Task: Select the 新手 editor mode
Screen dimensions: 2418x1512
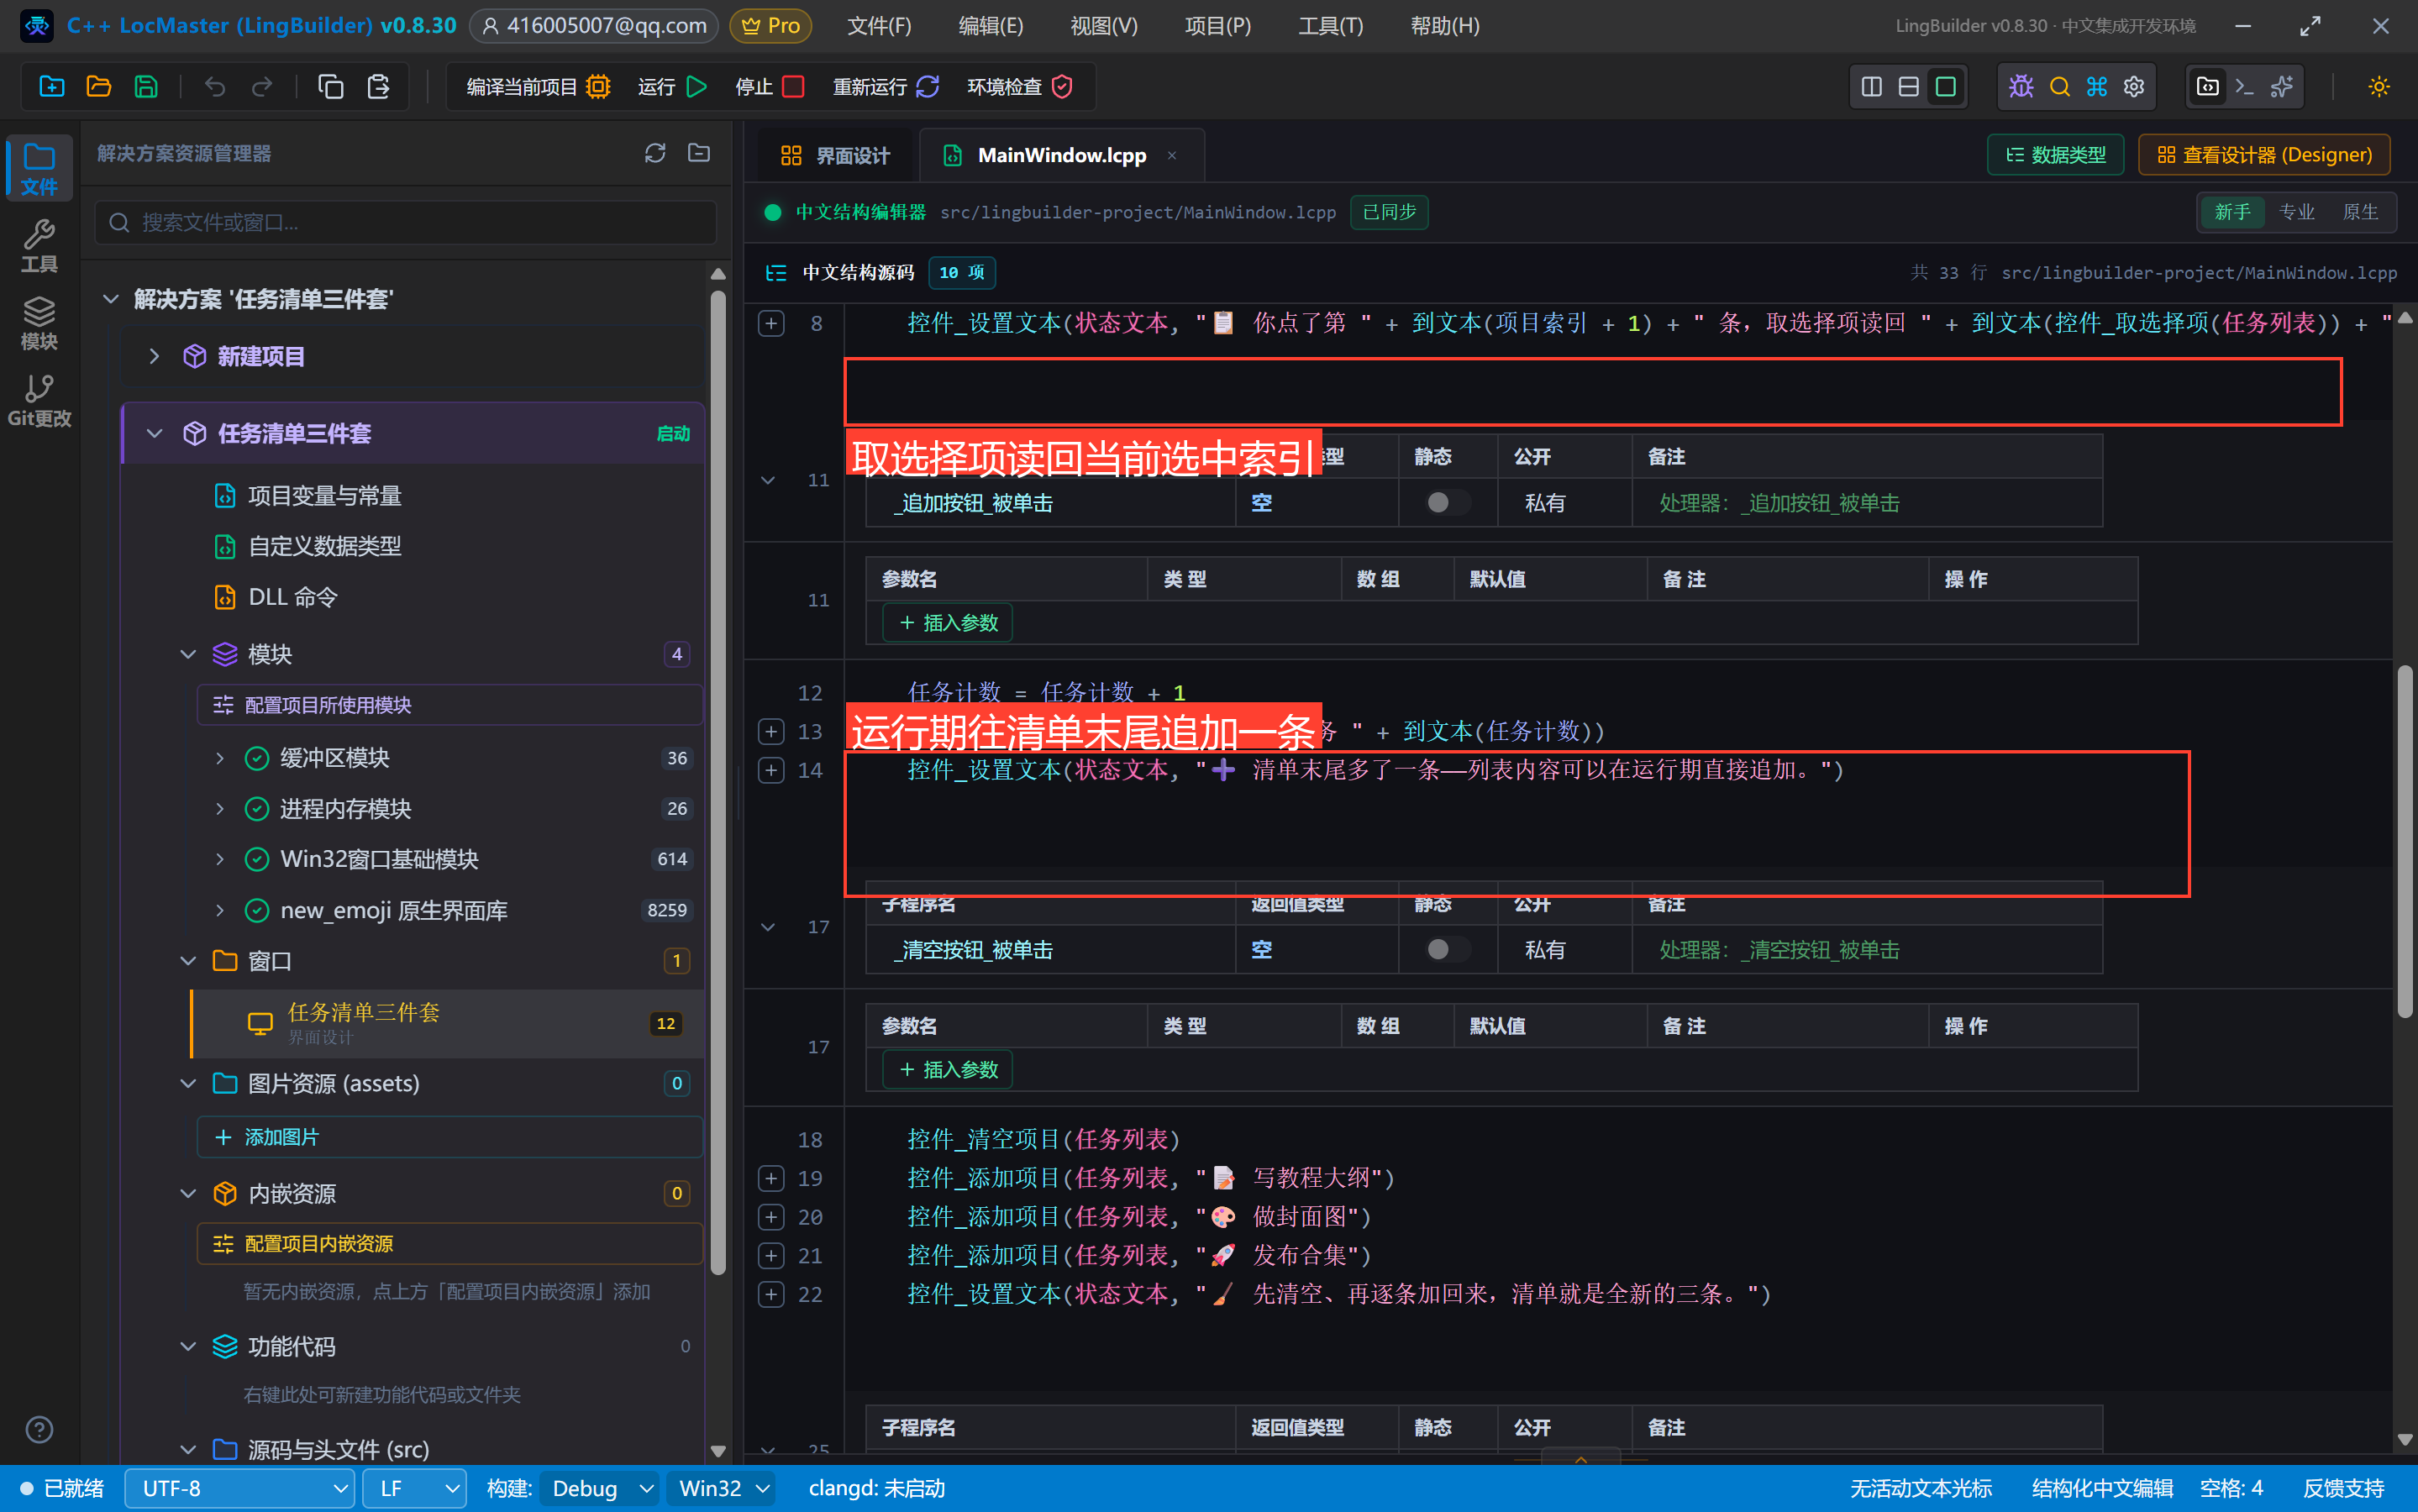Action: [2232, 212]
